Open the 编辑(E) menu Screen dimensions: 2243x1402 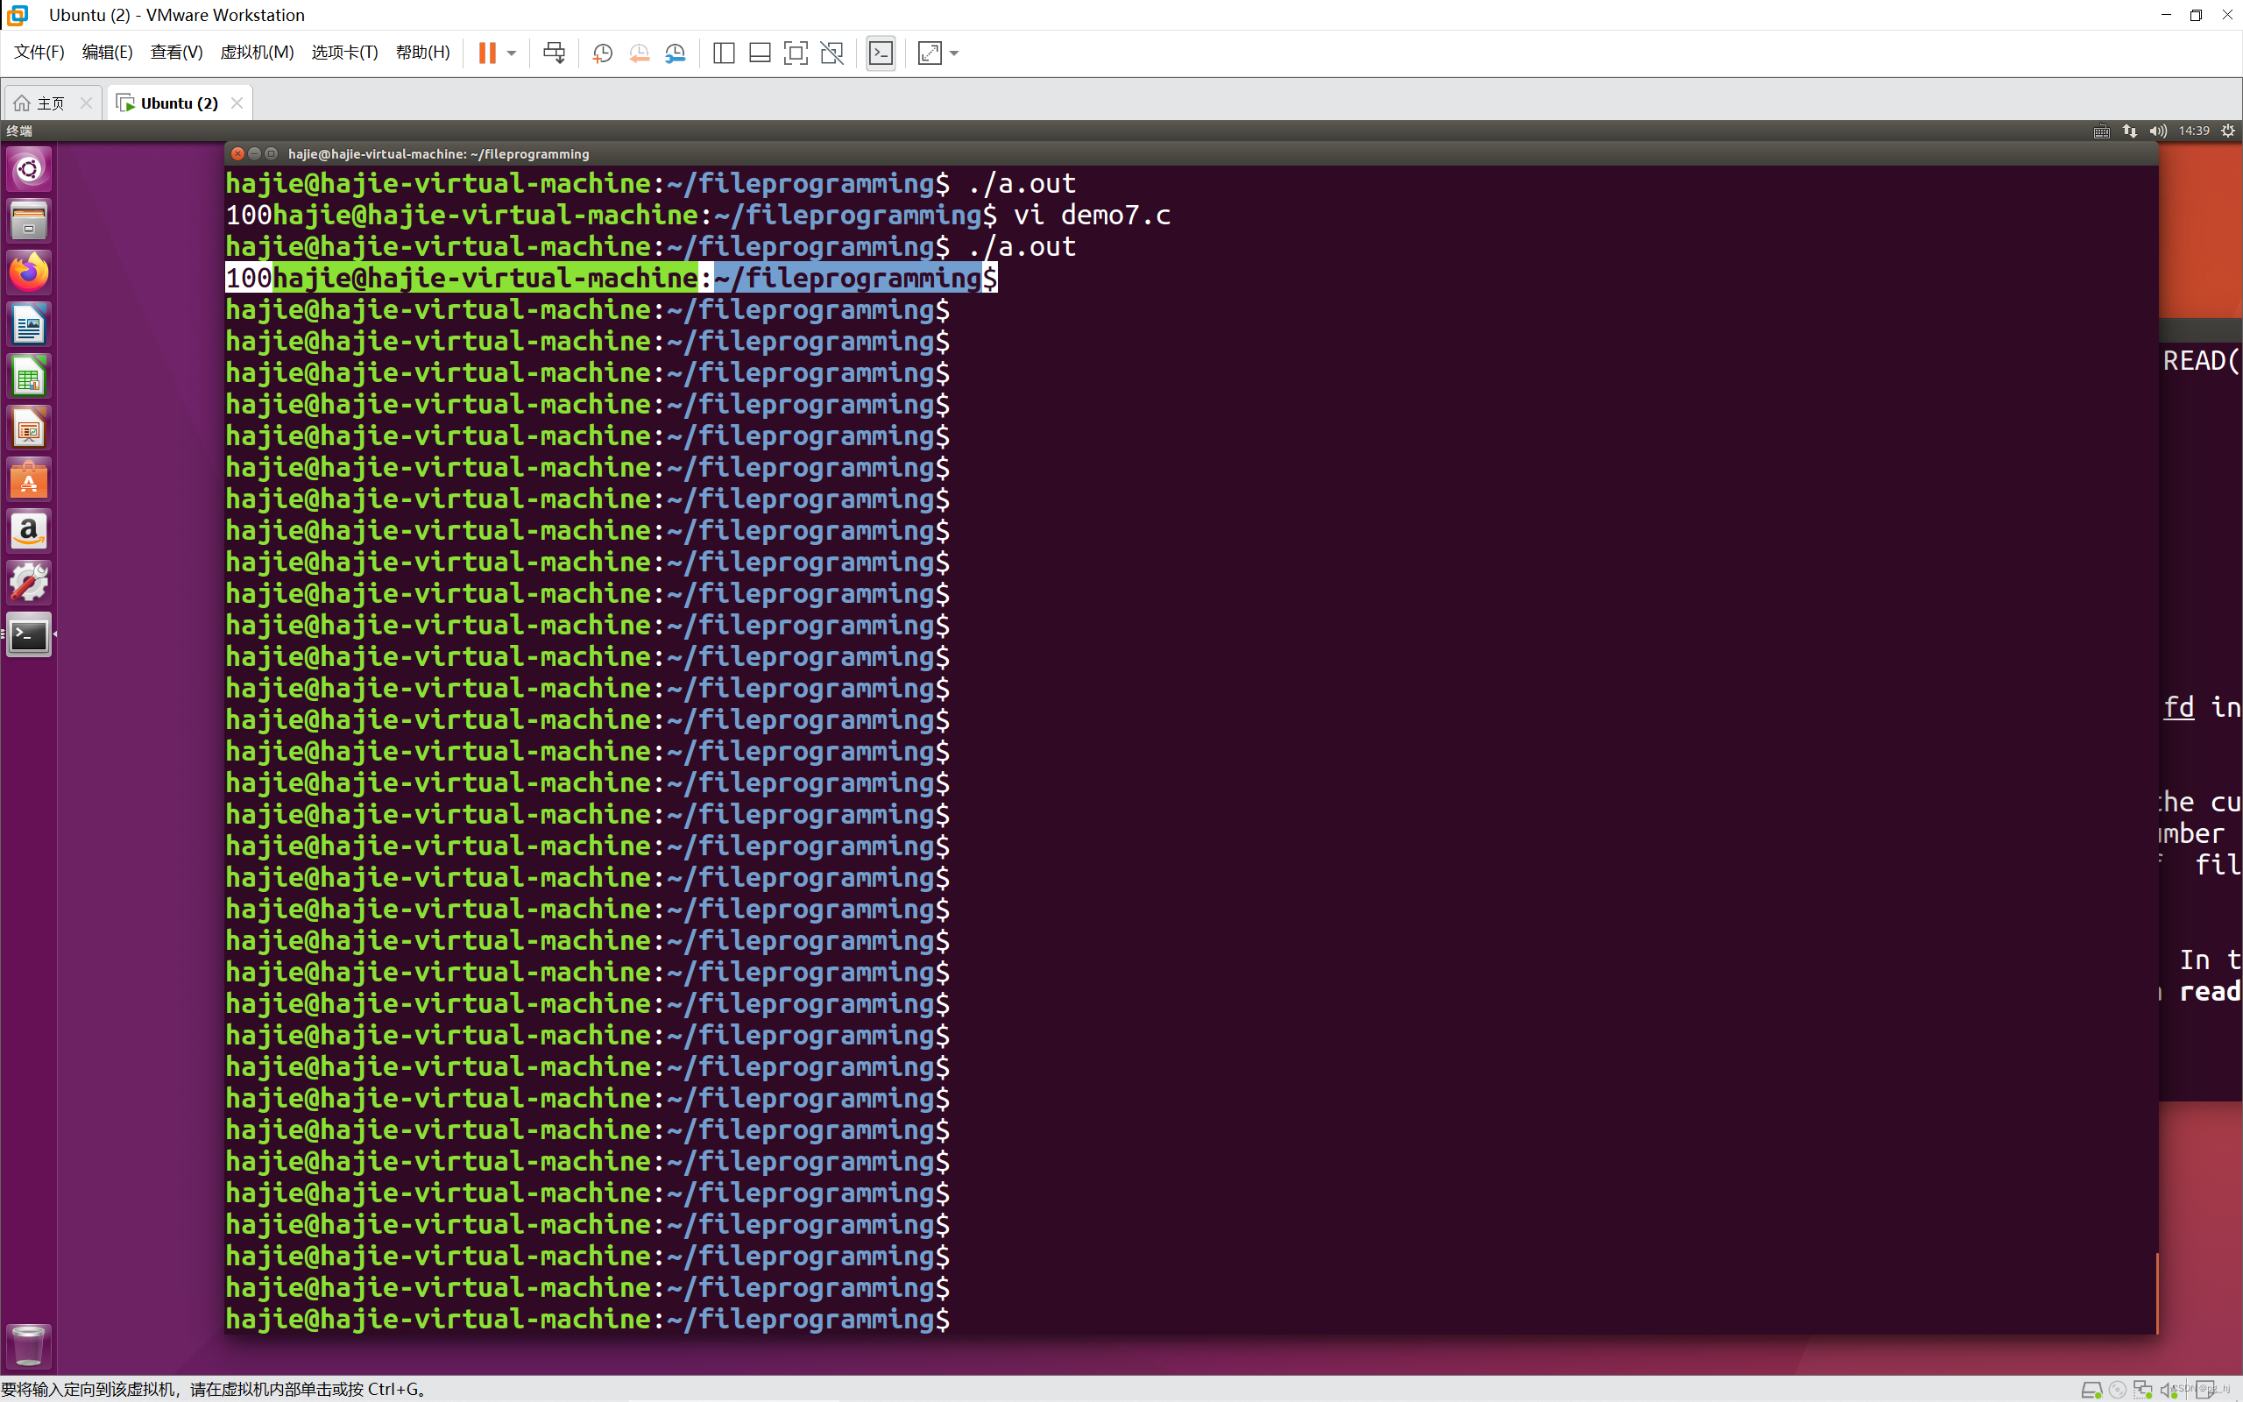tap(108, 52)
